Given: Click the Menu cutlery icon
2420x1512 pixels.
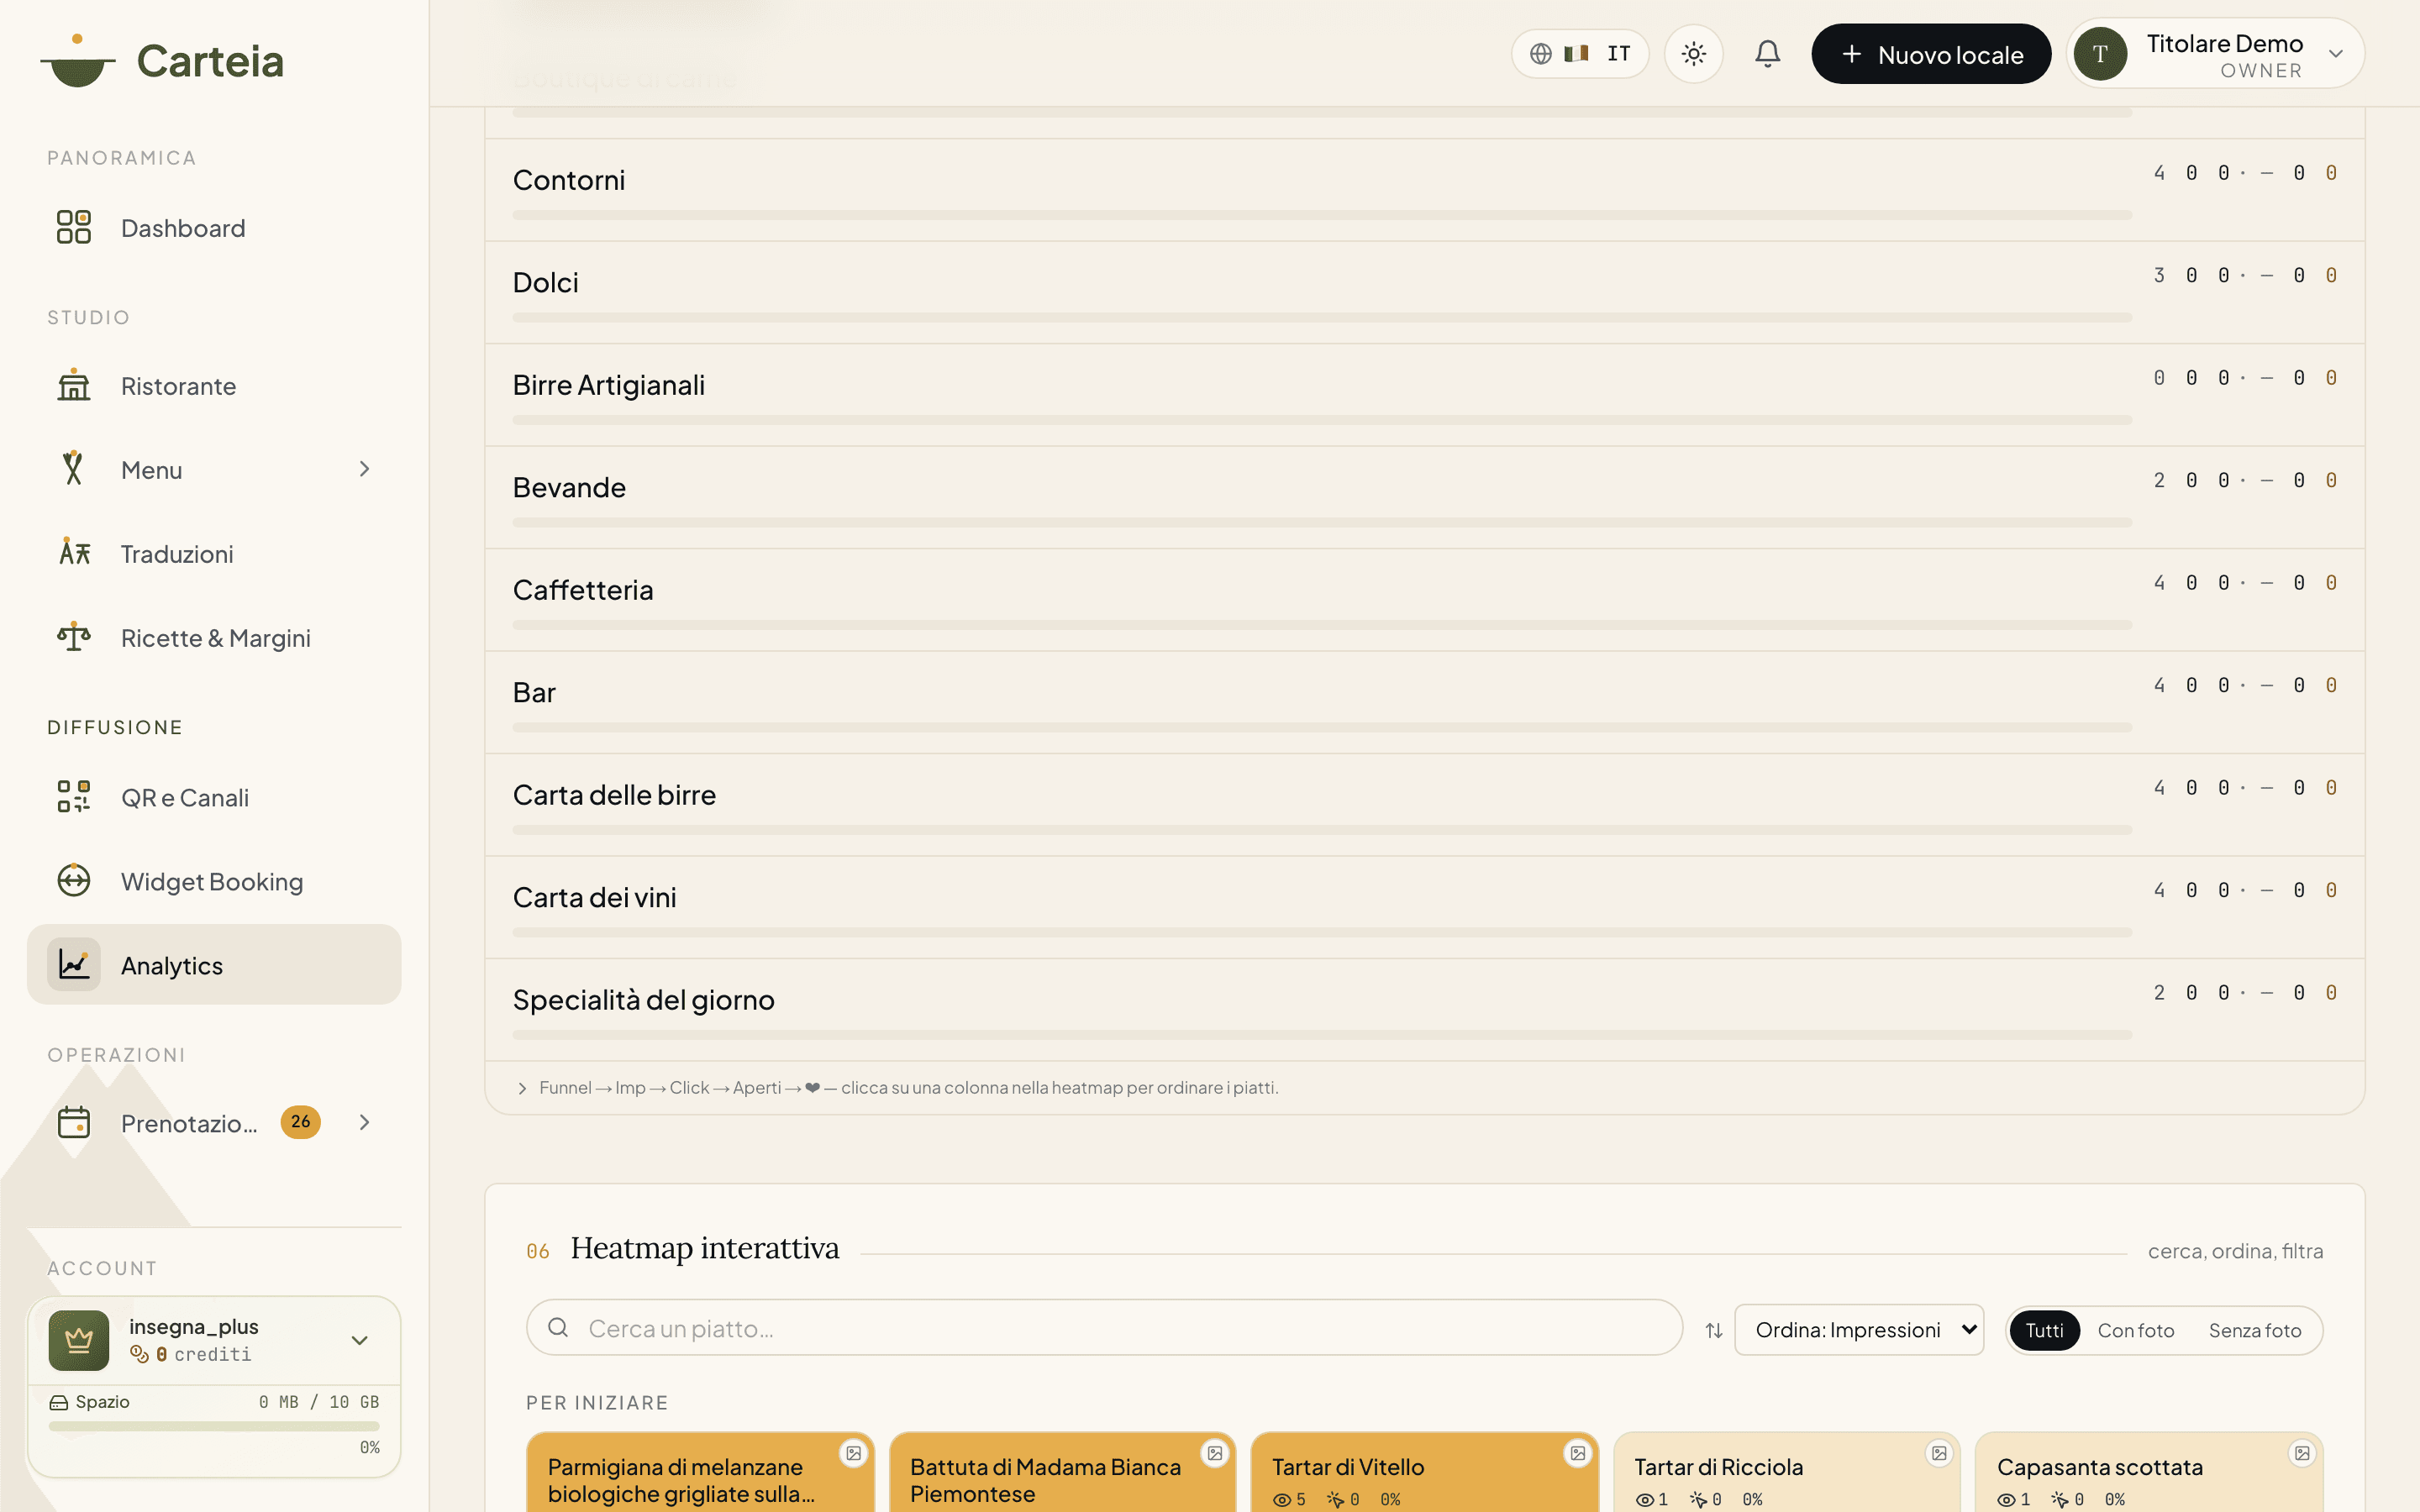Looking at the screenshot, I should click(x=74, y=469).
